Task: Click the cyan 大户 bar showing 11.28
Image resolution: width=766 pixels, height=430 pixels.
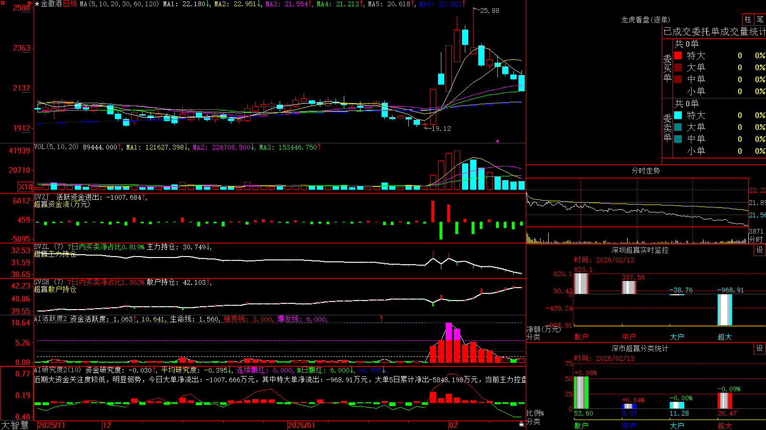Action: tap(676, 406)
